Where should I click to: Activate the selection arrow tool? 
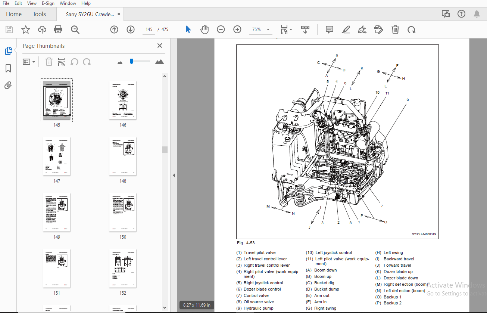(x=188, y=30)
